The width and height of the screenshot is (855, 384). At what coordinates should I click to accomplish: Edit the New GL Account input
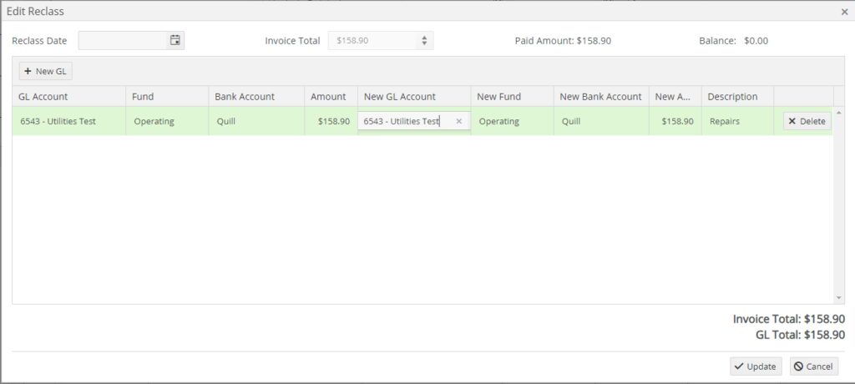406,121
